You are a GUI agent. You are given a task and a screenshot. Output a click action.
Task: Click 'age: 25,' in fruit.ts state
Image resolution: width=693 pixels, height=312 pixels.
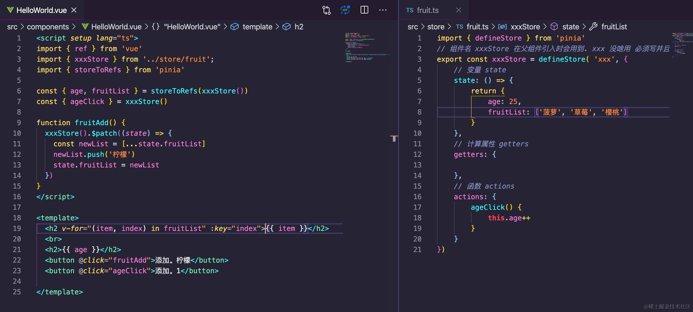[x=504, y=102]
